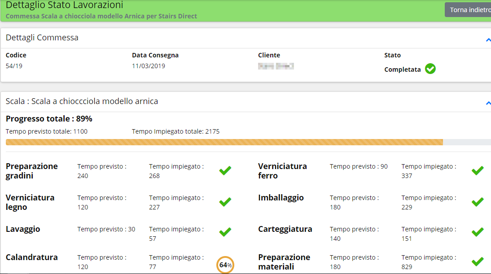This screenshot has height=274, width=491.
Task: Click the Imballaggio green checkmark
Action: coord(478,202)
